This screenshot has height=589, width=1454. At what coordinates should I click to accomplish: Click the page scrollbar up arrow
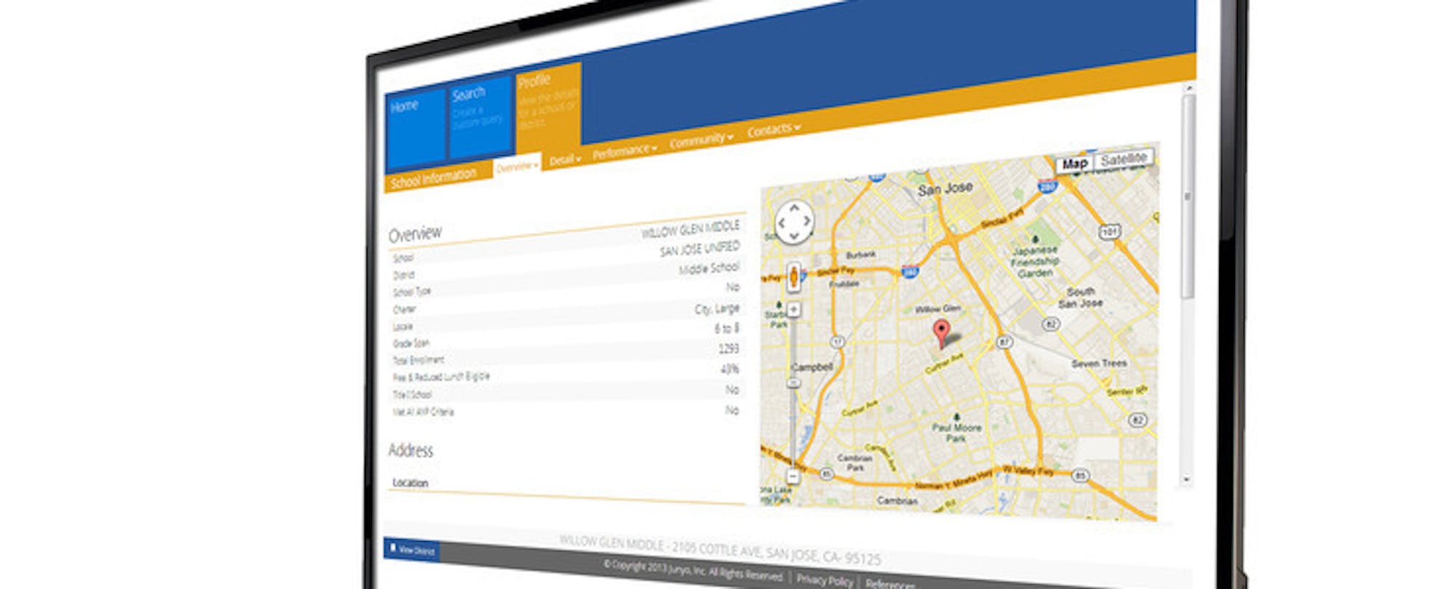pyautogui.click(x=1189, y=88)
